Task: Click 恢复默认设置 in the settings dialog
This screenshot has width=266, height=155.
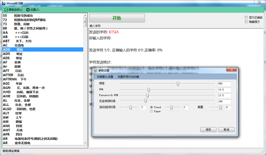Action: click(105, 77)
